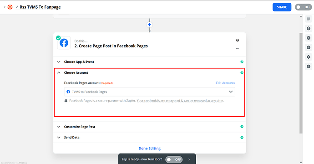Collapse the Choose Account section

click(x=149, y=72)
